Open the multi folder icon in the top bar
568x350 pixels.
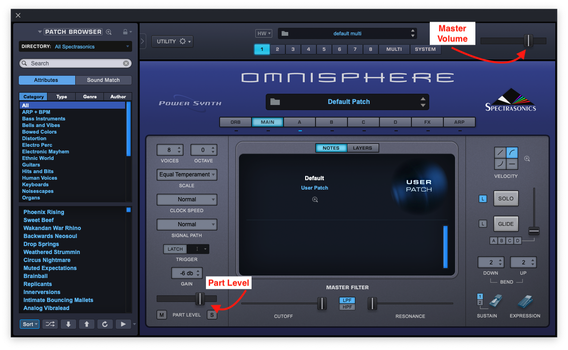pos(285,33)
